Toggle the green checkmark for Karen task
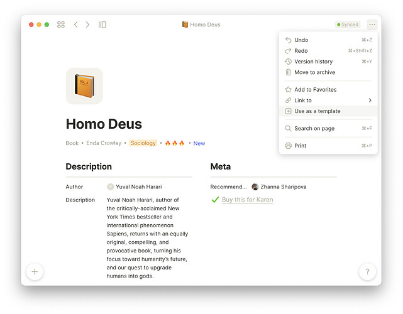 [215, 200]
